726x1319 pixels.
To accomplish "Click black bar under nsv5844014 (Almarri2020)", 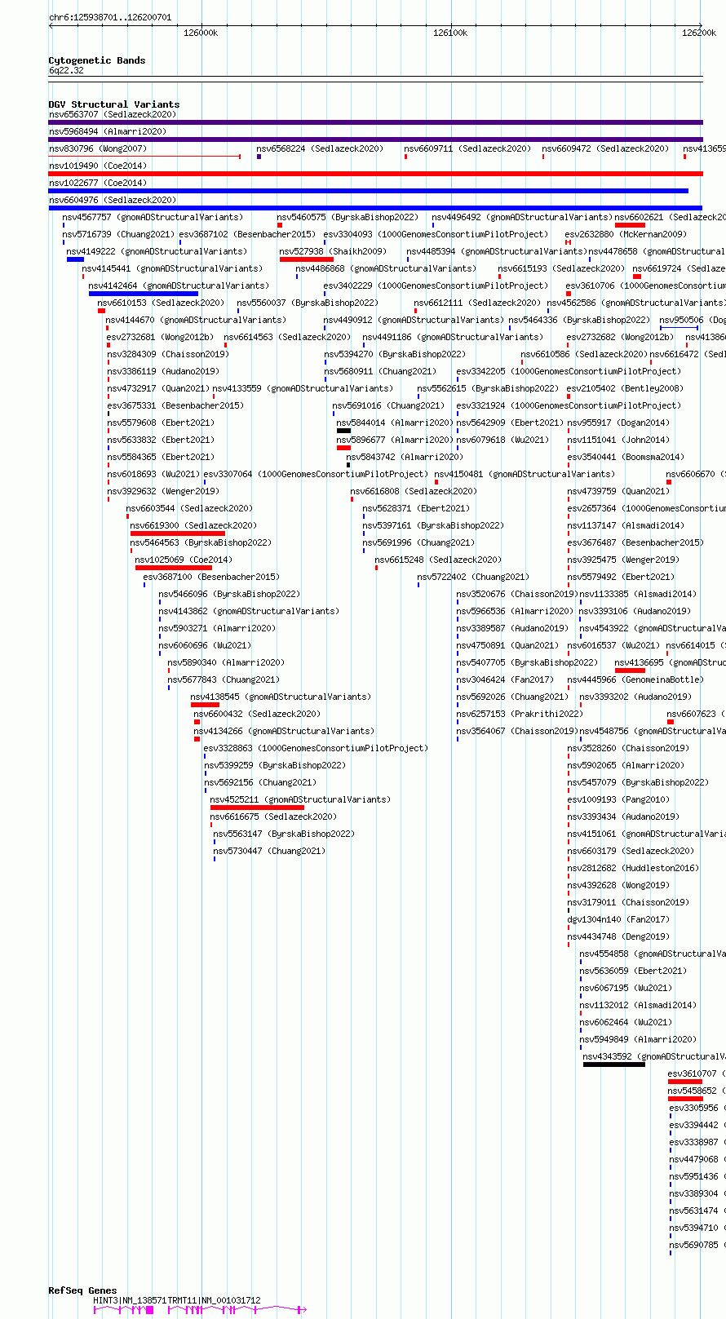I will 344,431.
